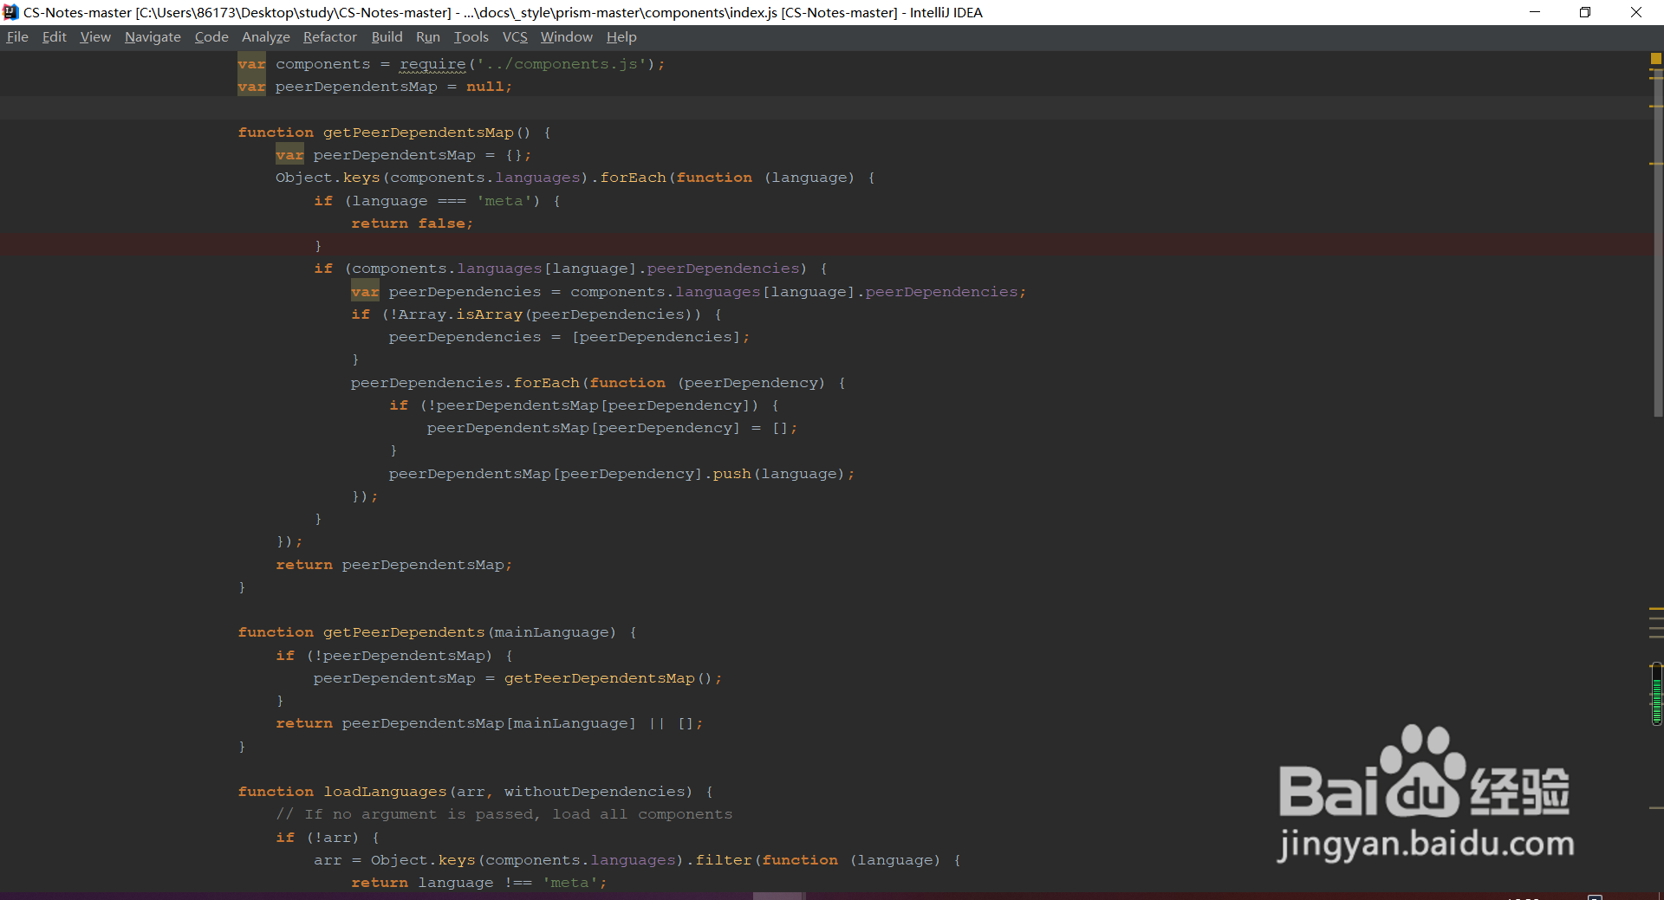Click 'forEach' after 'components.languages)'

pos(634,178)
